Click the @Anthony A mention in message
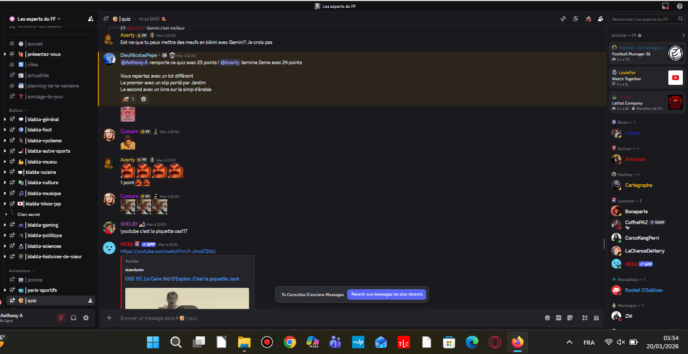 [x=135, y=63]
